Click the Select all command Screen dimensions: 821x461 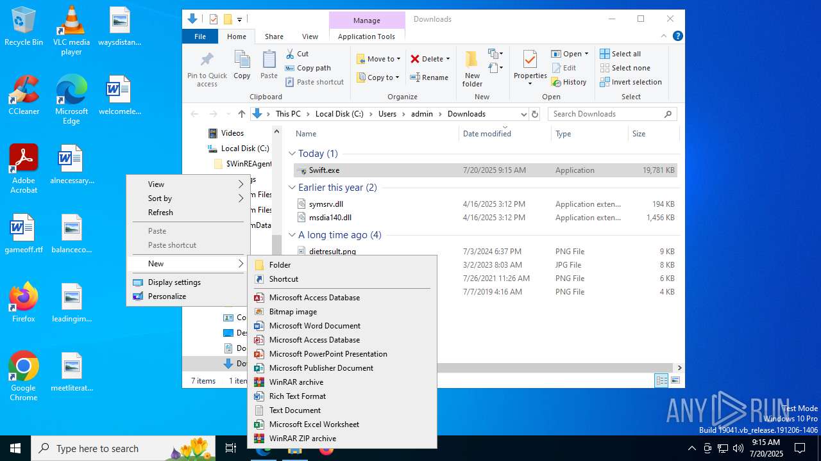(x=620, y=54)
